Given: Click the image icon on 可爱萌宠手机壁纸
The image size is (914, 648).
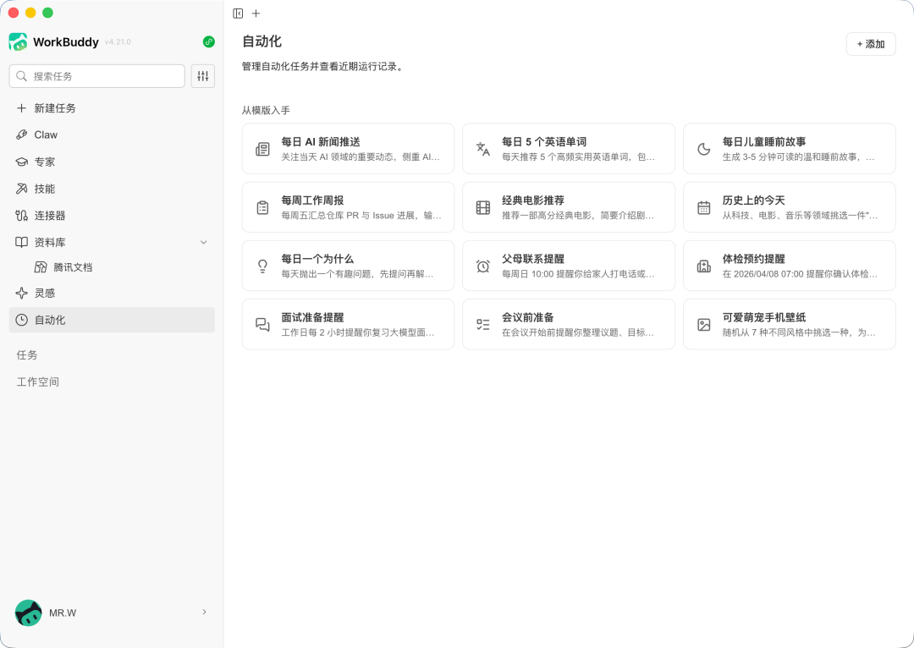Looking at the screenshot, I should [704, 325].
